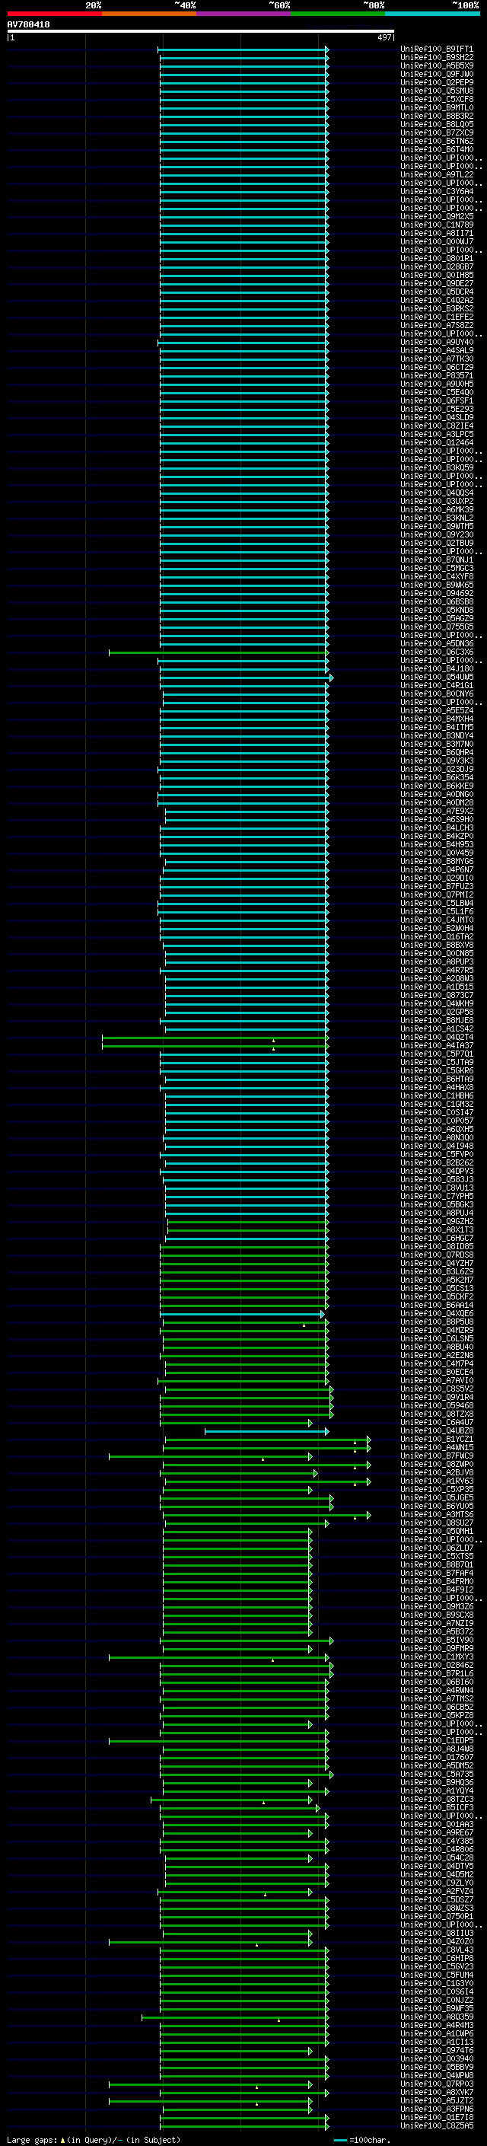Click the last hit UniRef100_C8Z5A5
The width and height of the screenshot is (487, 2146).
(437, 2125)
